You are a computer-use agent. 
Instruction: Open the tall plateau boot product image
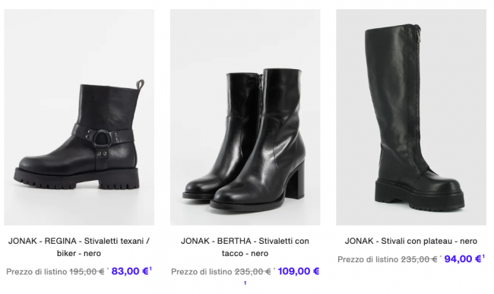point(411,117)
